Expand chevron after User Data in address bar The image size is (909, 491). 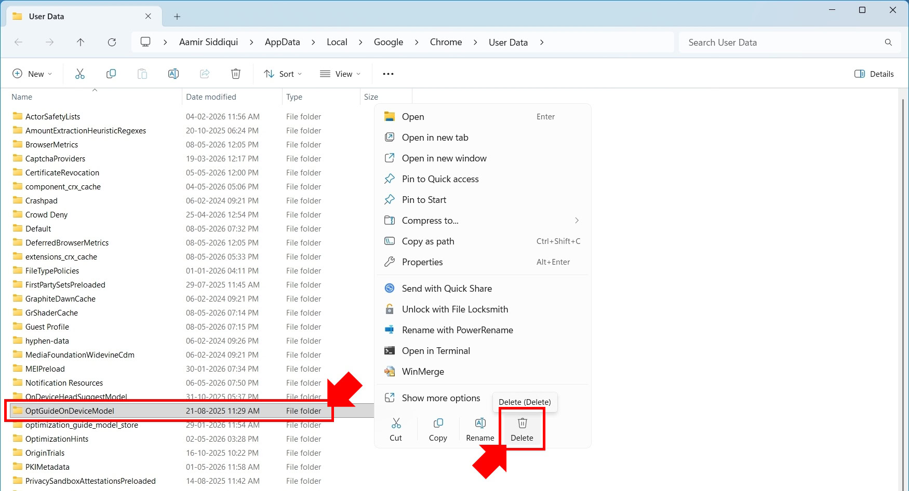point(542,42)
